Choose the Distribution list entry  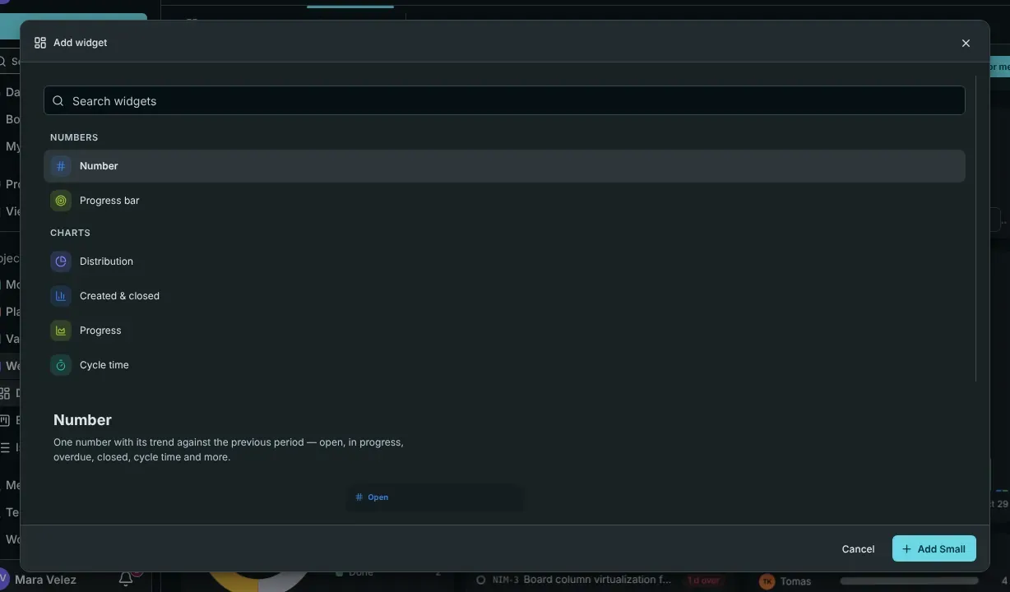tap(504, 261)
